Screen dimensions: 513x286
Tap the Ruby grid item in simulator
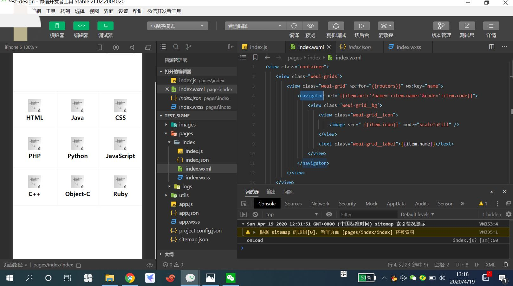[x=120, y=186]
